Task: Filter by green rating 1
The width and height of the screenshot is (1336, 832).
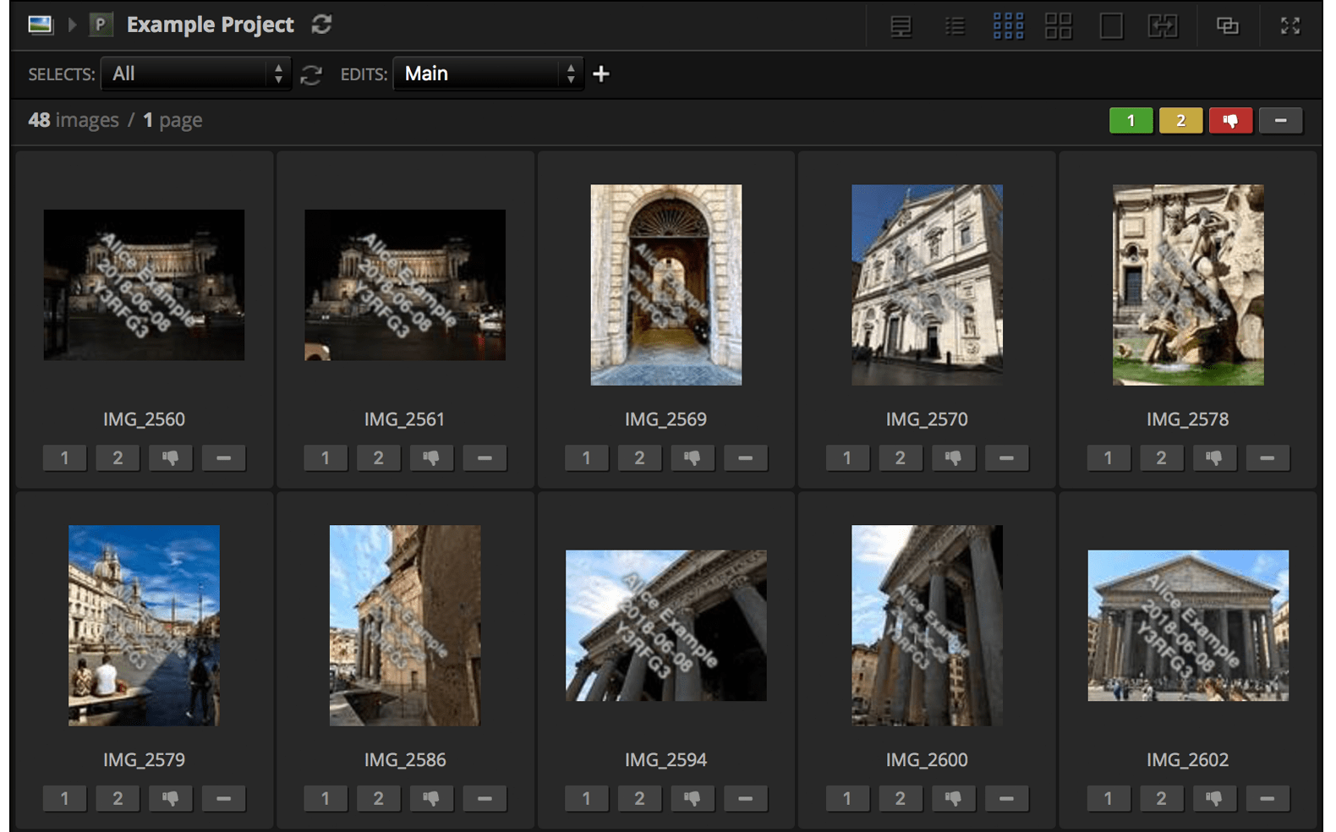Action: click(x=1131, y=121)
